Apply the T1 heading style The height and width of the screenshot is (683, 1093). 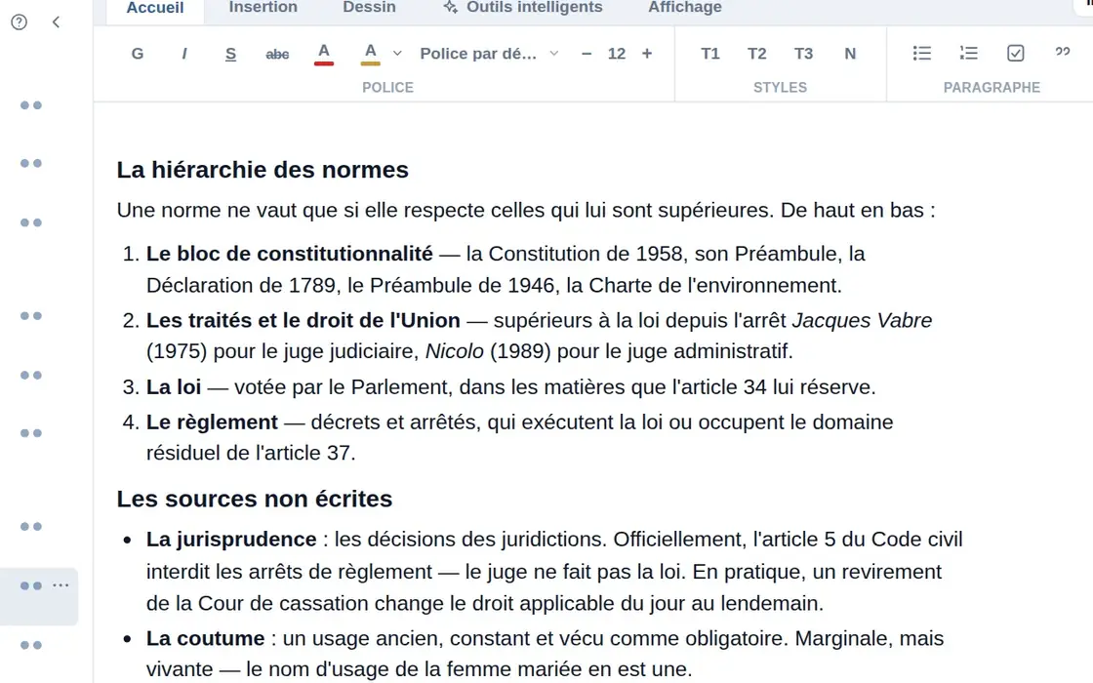709,54
